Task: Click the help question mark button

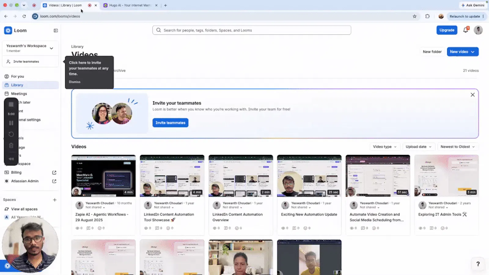Action: [x=478, y=264]
